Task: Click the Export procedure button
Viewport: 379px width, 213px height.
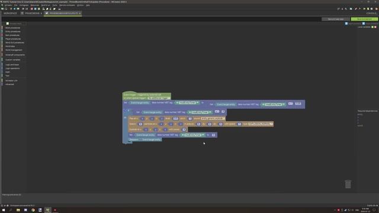Action: pyautogui.click(x=353, y=24)
